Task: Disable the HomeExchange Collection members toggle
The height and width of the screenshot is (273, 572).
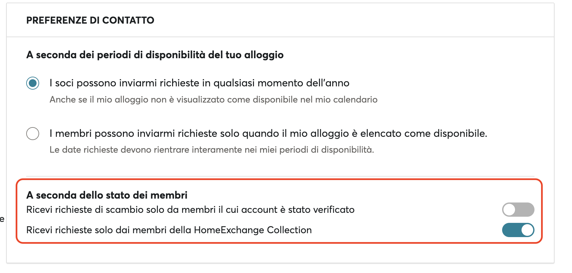Action: [x=518, y=230]
